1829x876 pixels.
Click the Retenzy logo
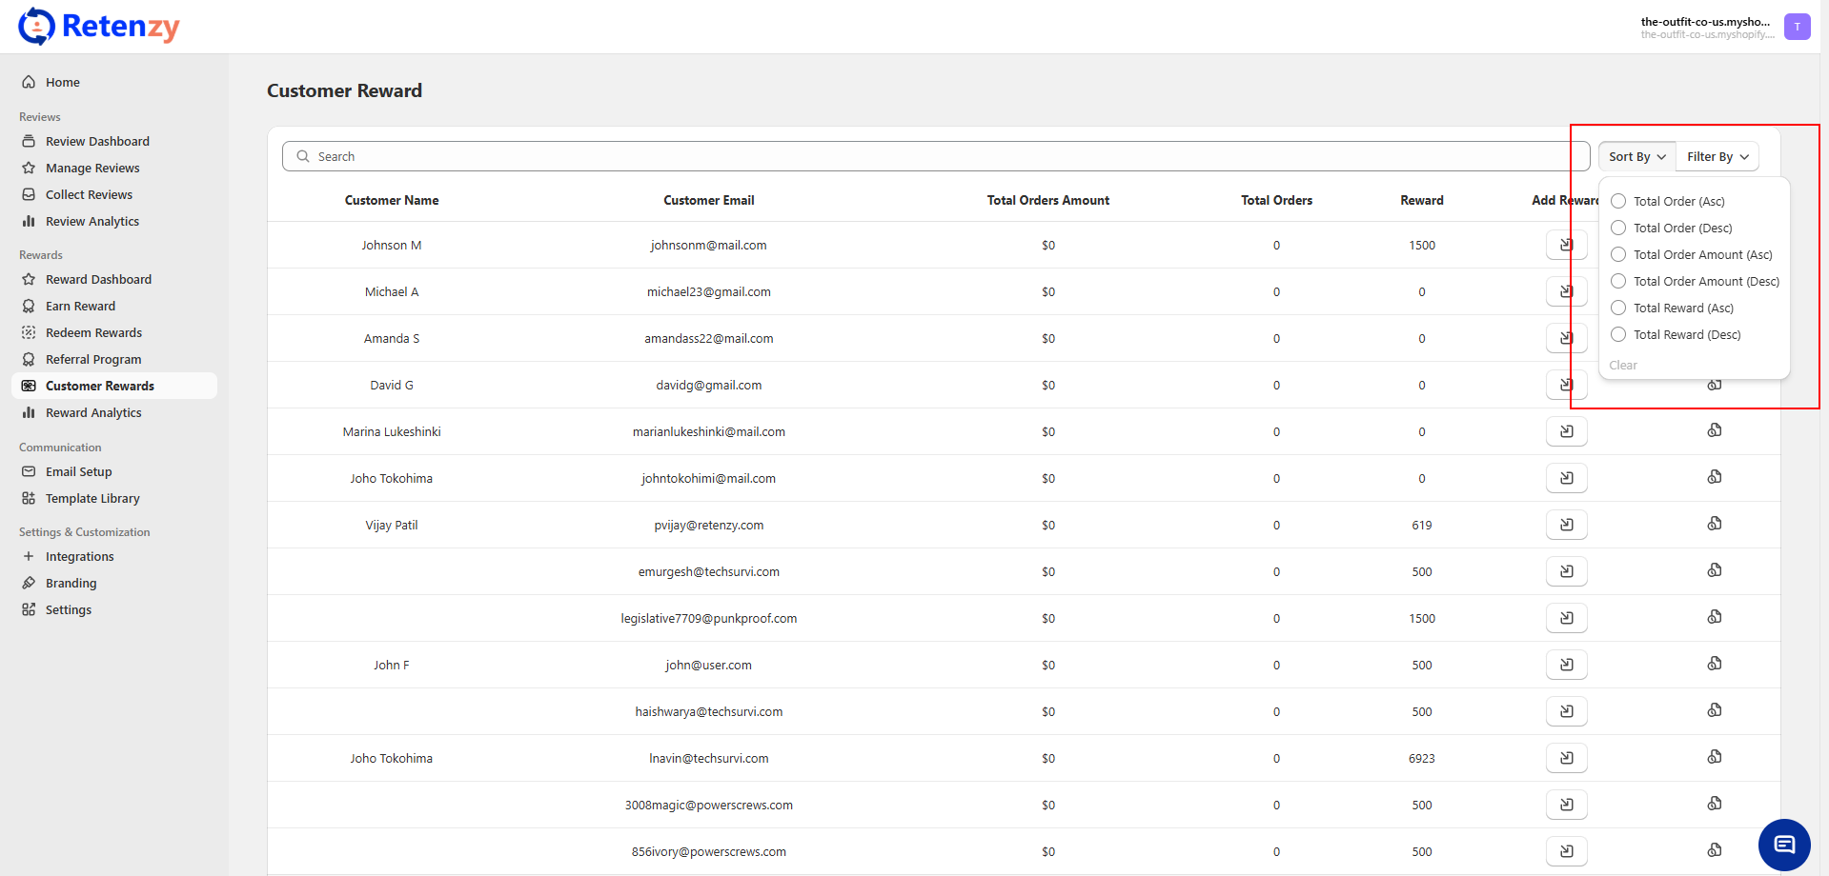point(99,27)
